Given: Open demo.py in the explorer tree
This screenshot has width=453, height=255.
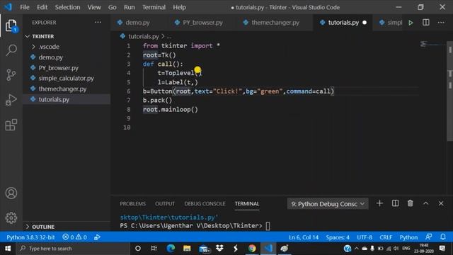Looking at the screenshot, I should pyautogui.click(x=67, y=57).
